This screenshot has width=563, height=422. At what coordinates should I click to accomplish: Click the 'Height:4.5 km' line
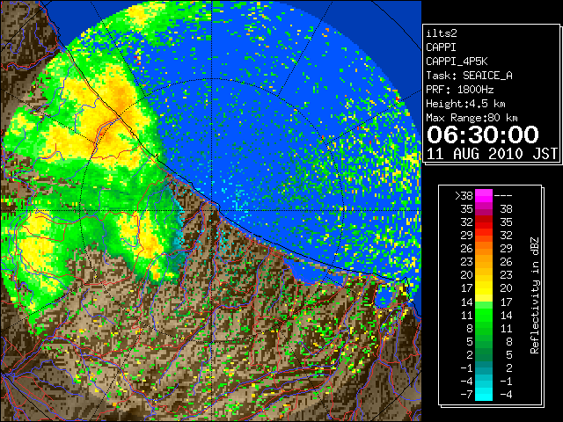point(465,104)
